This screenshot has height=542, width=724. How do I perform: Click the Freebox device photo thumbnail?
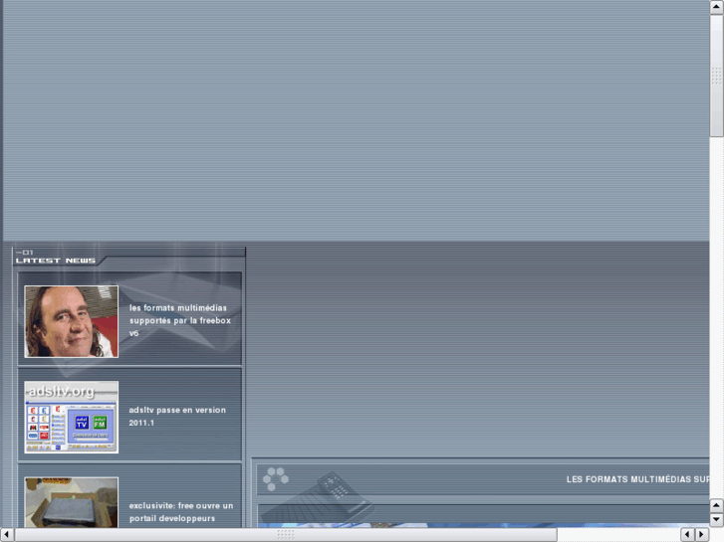click(x=71, y=502)
